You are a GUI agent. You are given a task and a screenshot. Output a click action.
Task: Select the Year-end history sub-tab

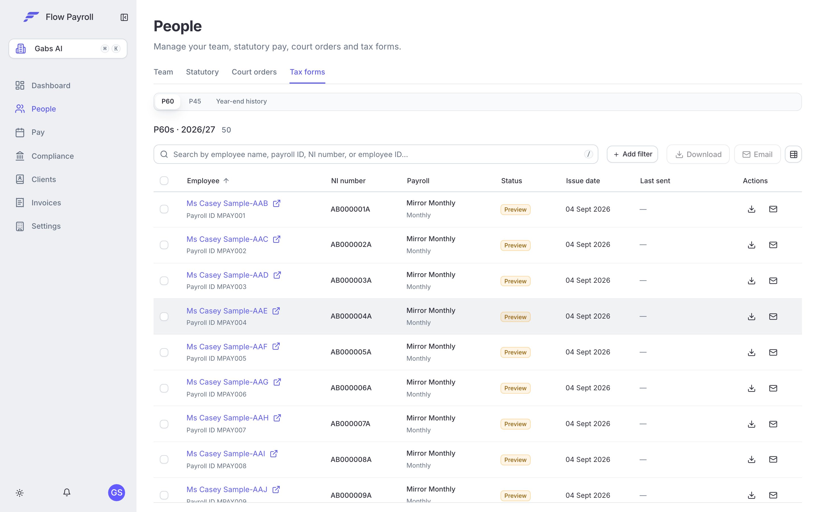pyautogui.click(x=241, y=101)
